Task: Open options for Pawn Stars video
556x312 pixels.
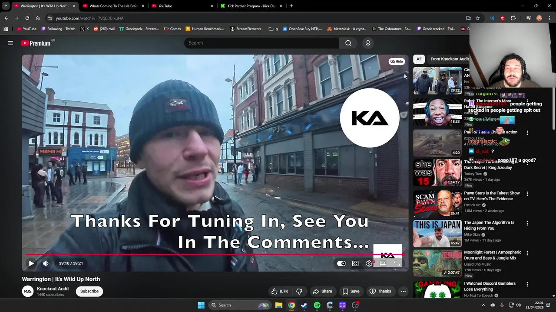Action: (527, 194)
